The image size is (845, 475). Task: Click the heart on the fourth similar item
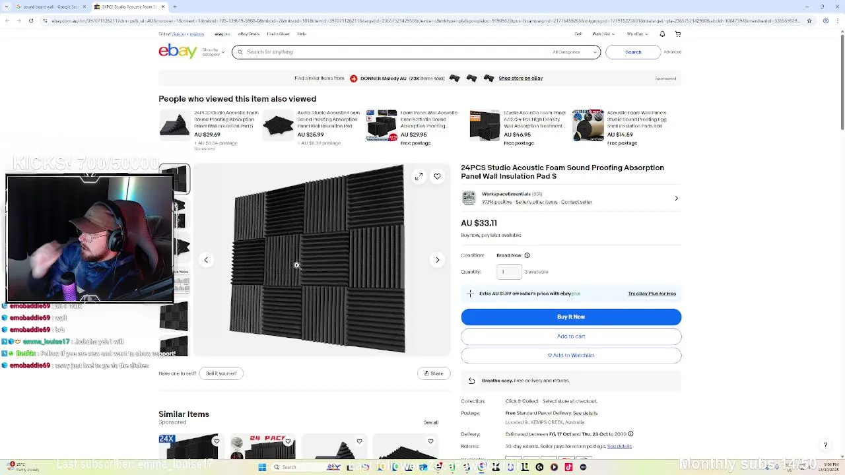(x=430, y=441)
